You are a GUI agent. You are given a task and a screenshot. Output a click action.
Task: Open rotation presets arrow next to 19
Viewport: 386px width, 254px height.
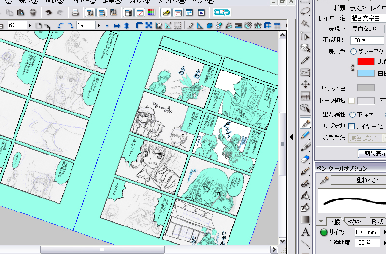pyautogui.click(x=99, y=25)
